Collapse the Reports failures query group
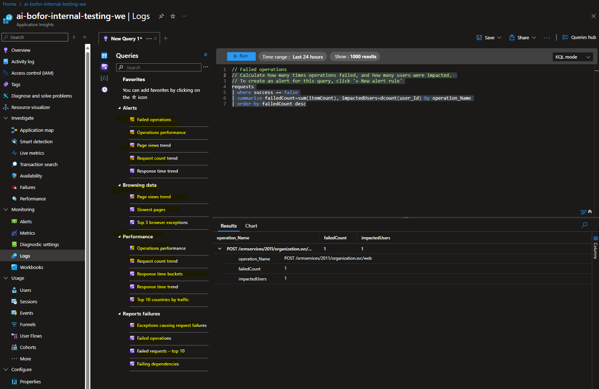This screenshot has height=389, width=599. [x=119, y=314]
